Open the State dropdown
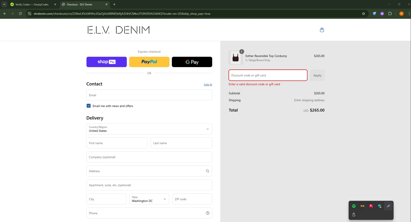This screenshot has height=222, width=411. [149, 199]
